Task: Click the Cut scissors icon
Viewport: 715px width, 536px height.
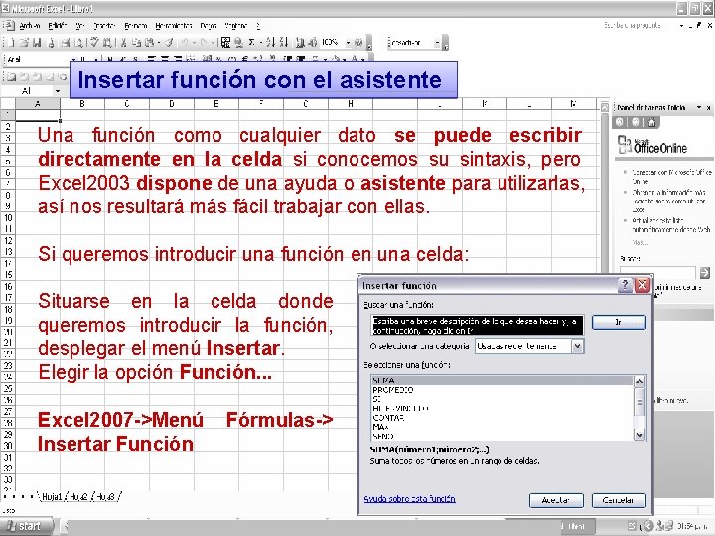Action: 123,43
